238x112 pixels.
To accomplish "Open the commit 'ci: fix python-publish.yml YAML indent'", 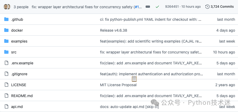I will 150,19.
